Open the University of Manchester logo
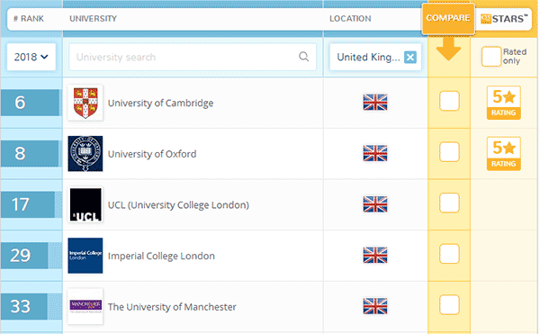 coord(85,306)
